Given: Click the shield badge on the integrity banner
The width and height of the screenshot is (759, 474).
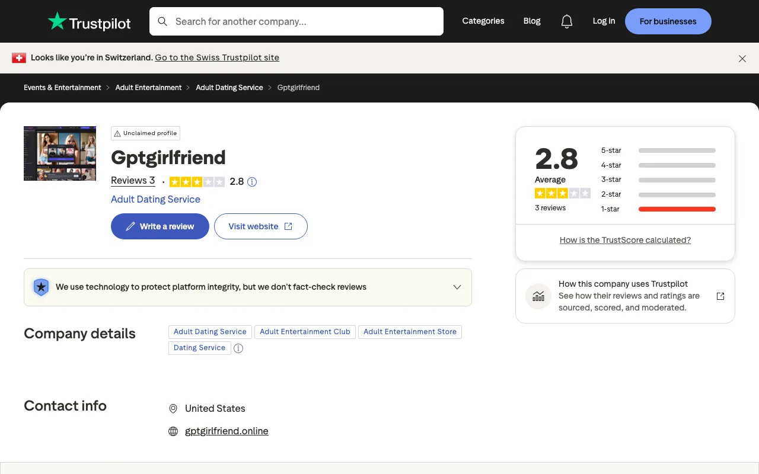Looking at the screenshot, I should (x=42, y=287).
